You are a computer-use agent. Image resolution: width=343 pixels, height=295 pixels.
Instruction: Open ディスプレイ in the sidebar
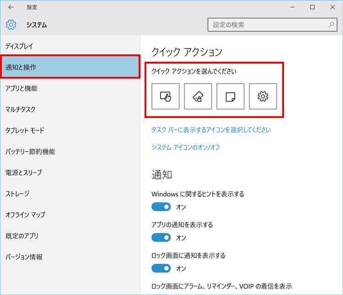[x=19, y=46]
